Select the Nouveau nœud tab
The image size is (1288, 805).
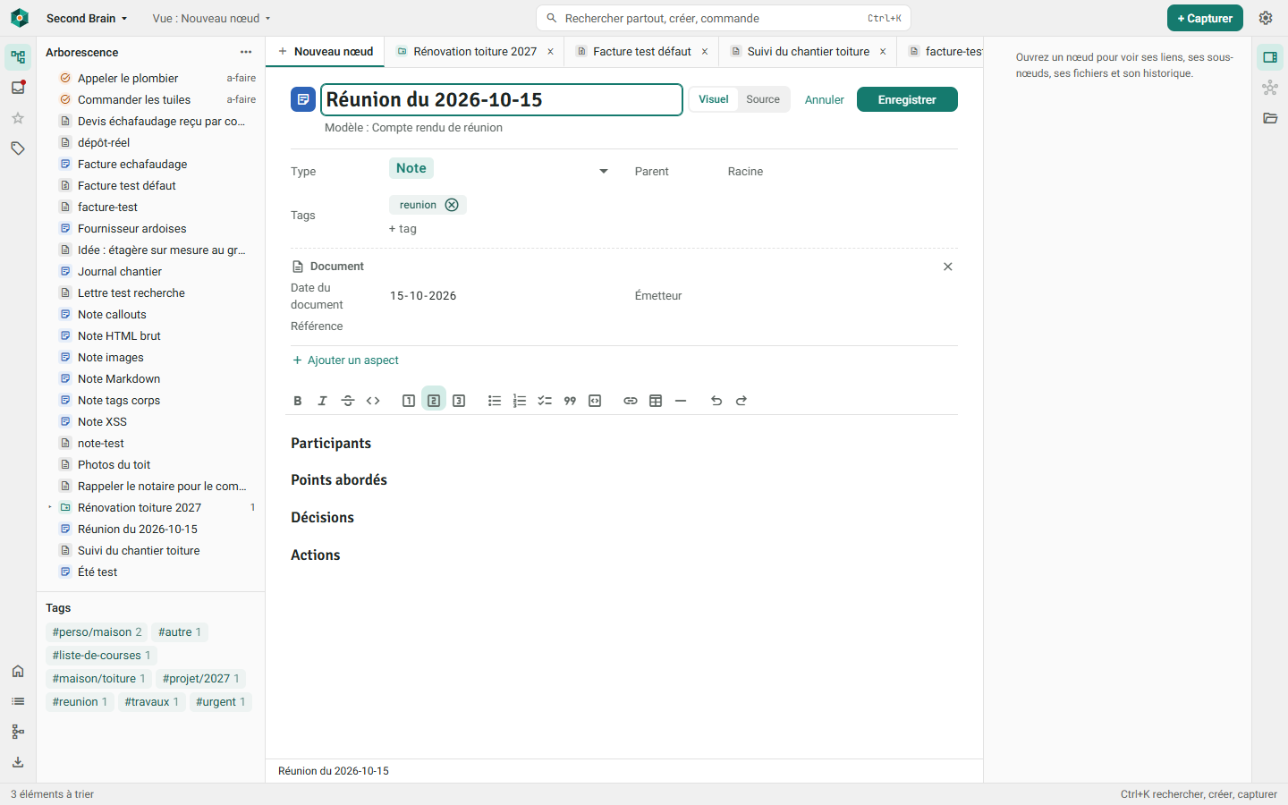tap(326, 52)
